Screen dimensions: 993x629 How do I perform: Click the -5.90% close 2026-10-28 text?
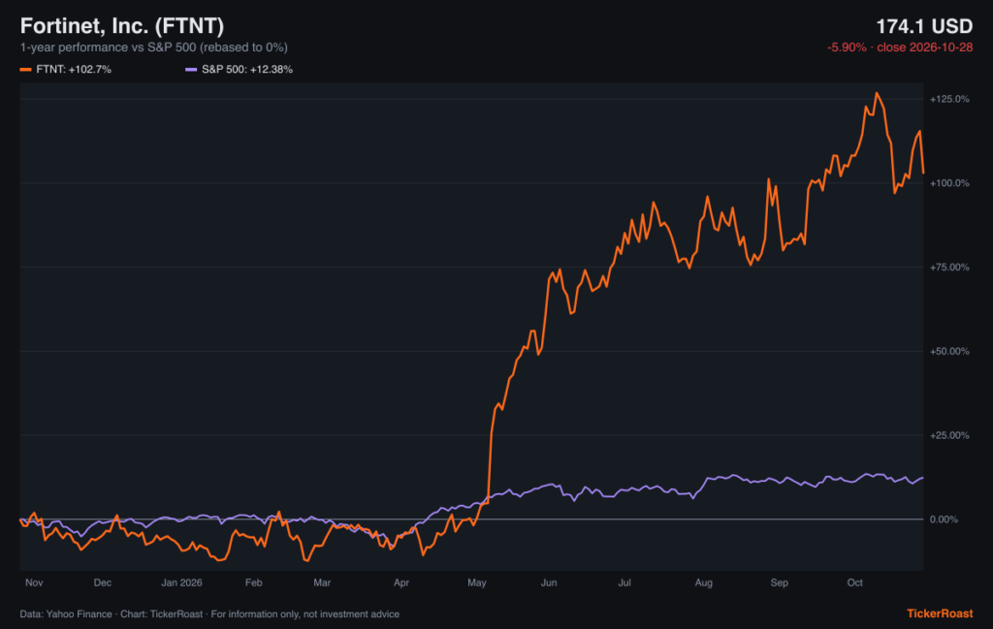tap(900, 47)
